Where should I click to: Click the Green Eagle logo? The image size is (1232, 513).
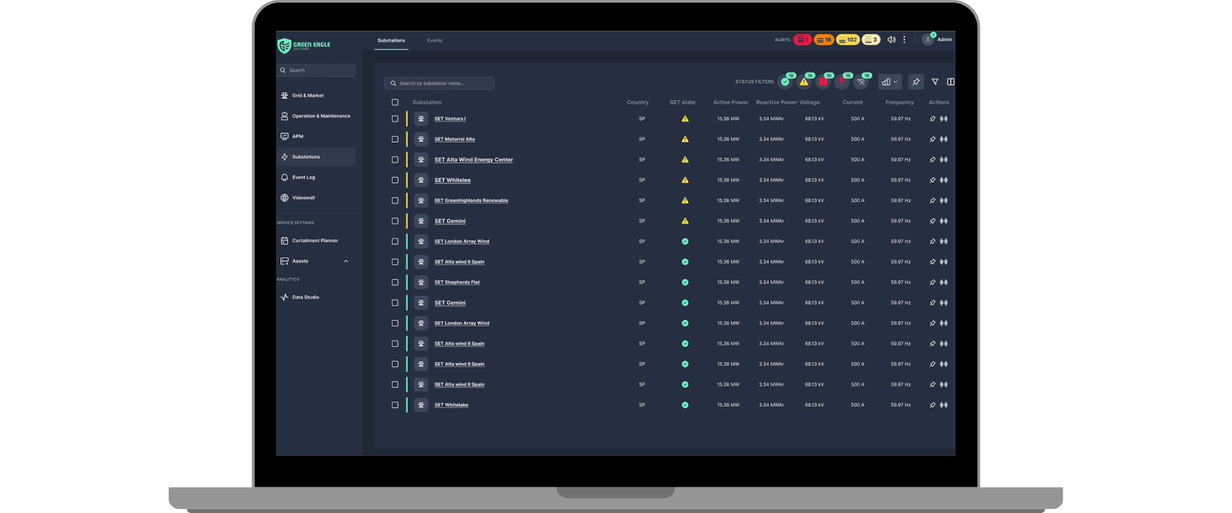tap(304, 46)
